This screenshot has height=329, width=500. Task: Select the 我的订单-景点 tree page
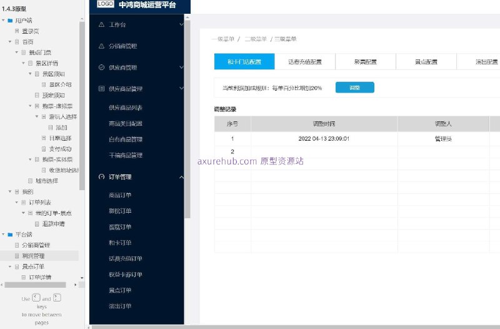coord(53,213)
